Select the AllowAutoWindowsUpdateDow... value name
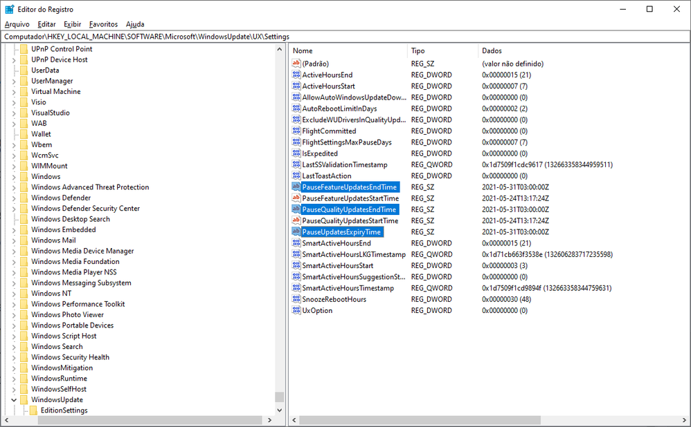The image size is (691, 427). point(354,97)
